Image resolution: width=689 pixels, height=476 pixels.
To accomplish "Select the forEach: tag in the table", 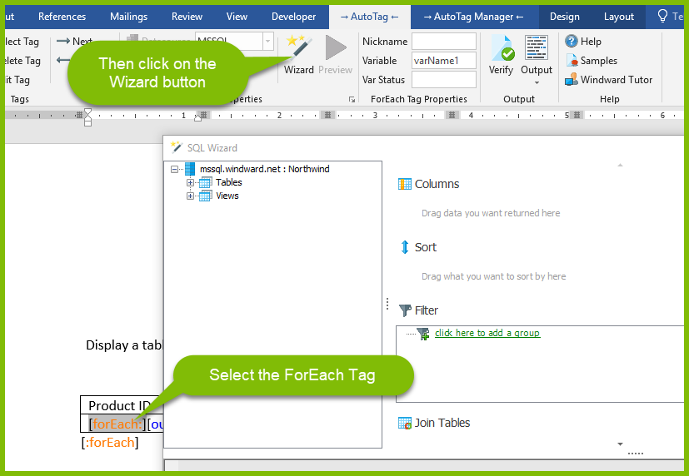I will coord(117,424).
